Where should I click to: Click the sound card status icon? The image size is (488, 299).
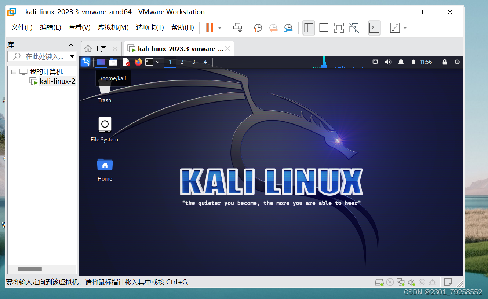[x=411, y=282]
